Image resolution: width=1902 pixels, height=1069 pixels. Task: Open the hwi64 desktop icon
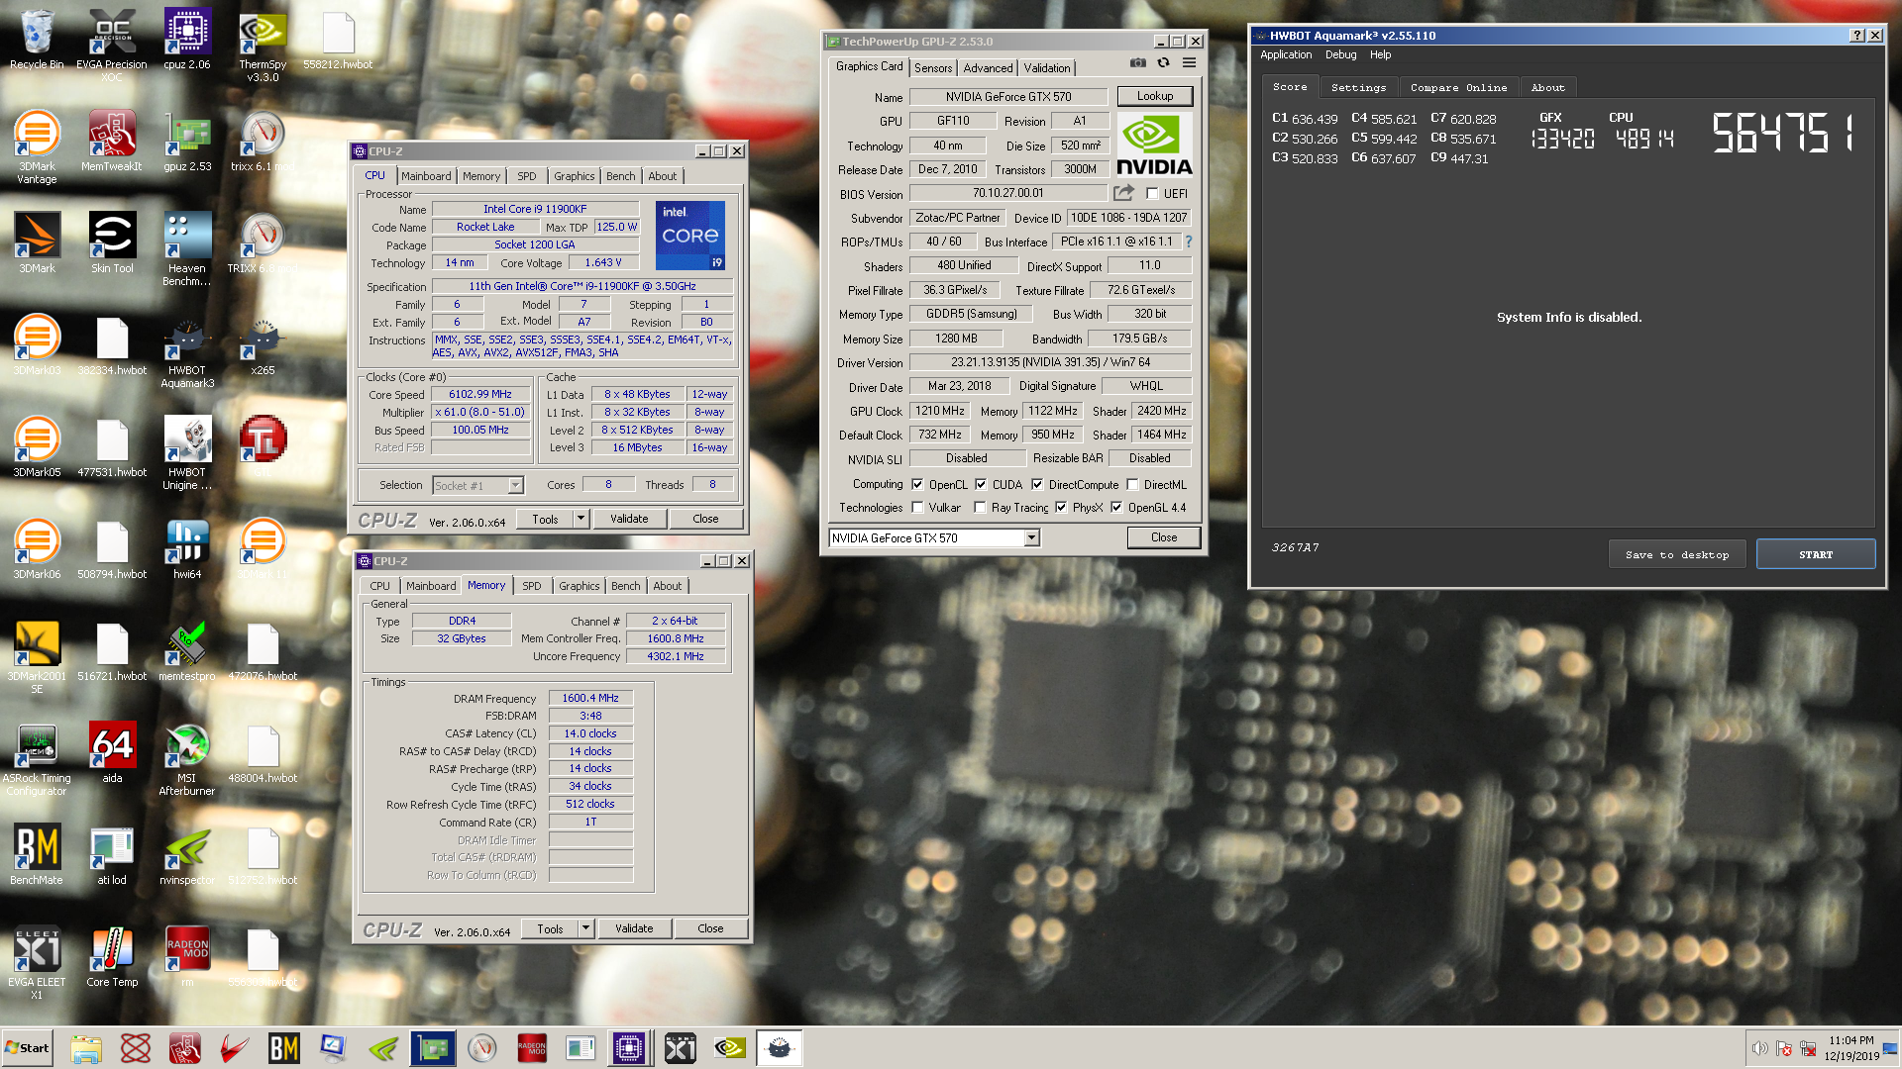[187, 548]
